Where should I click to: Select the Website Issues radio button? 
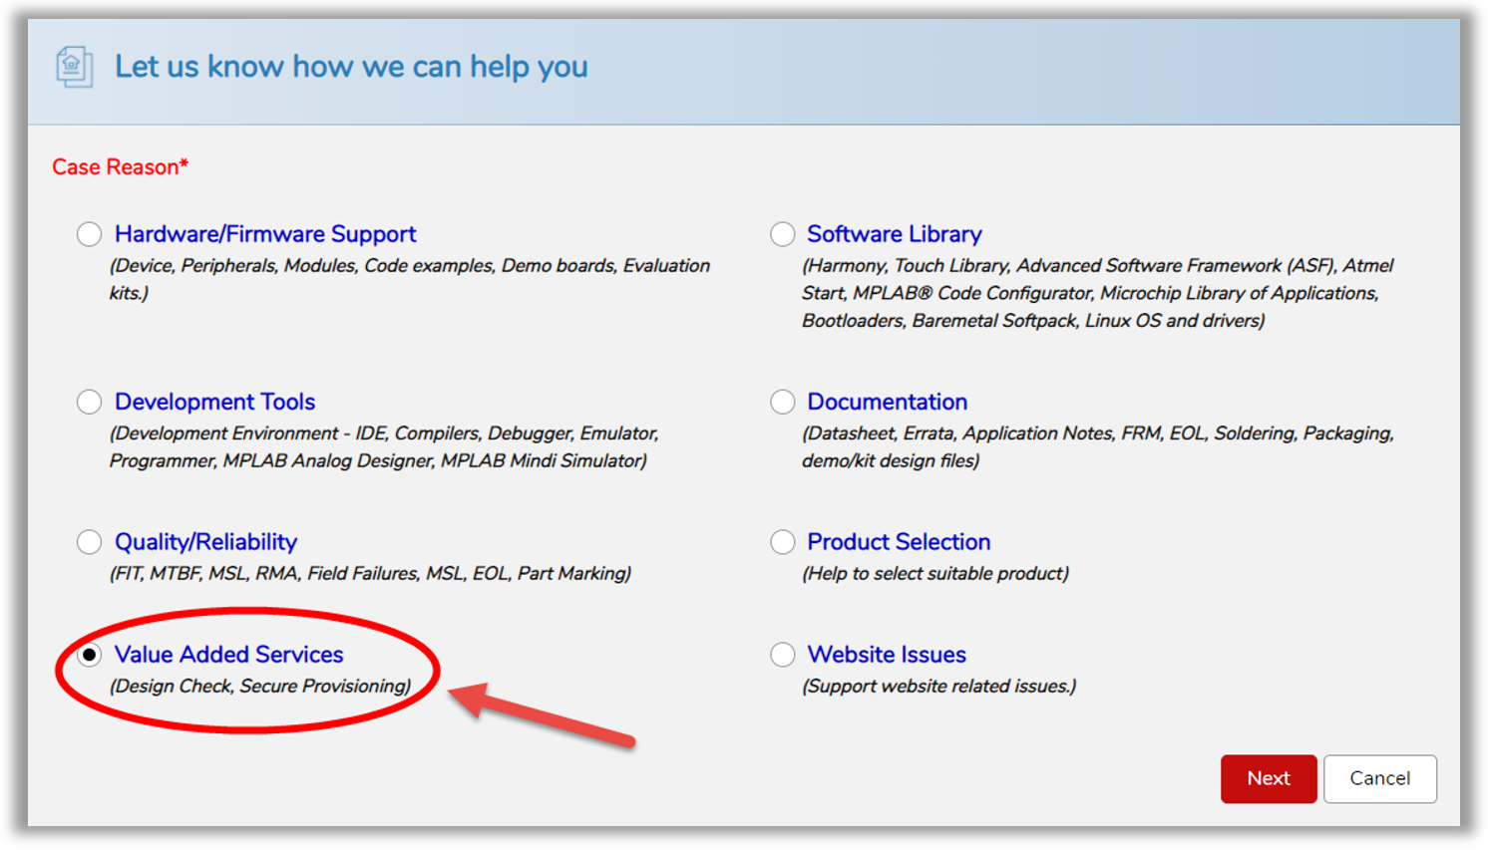(783, 655)
